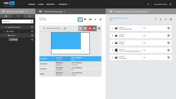Toggle the green frame active switch

click(43, 28)
